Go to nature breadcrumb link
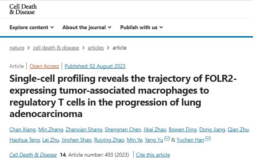The image size is (253, 162). [x=17, y=48]
